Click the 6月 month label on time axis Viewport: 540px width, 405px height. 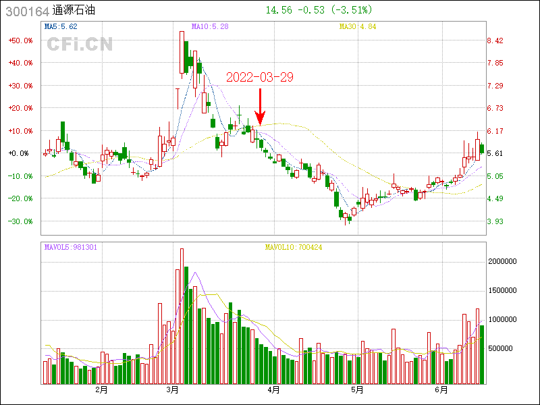441,390
